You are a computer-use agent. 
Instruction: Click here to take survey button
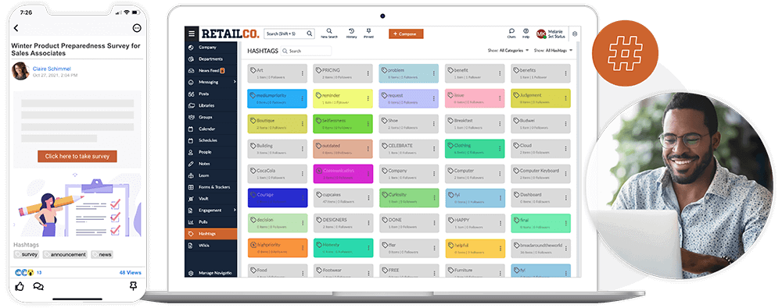(77, 156)
